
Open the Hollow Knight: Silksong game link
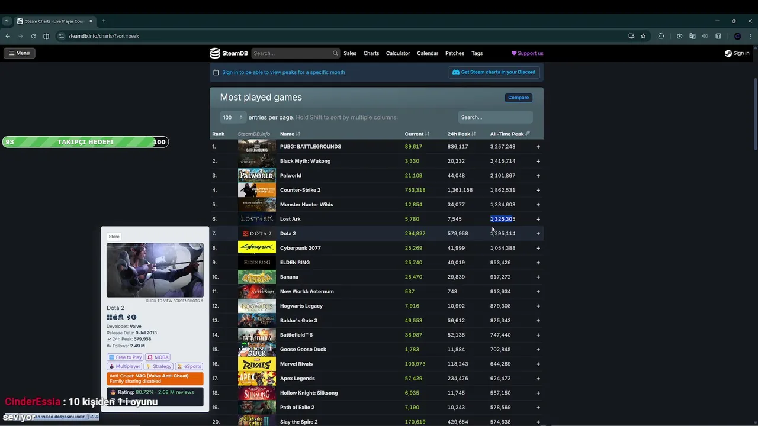point(309,393)
